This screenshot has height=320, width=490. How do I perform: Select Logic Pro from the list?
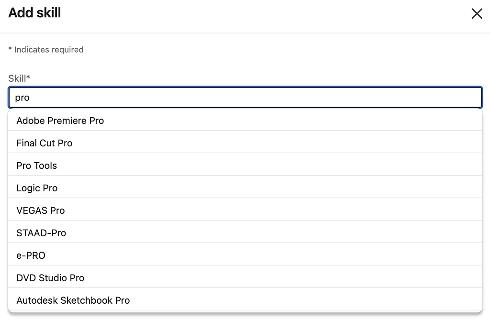(37, 188)
